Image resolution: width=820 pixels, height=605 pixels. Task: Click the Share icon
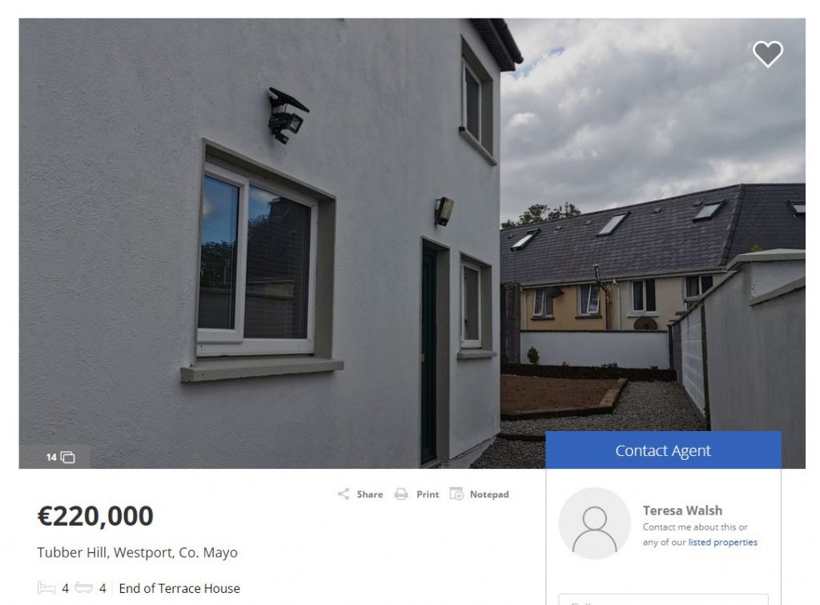point(344,494)
